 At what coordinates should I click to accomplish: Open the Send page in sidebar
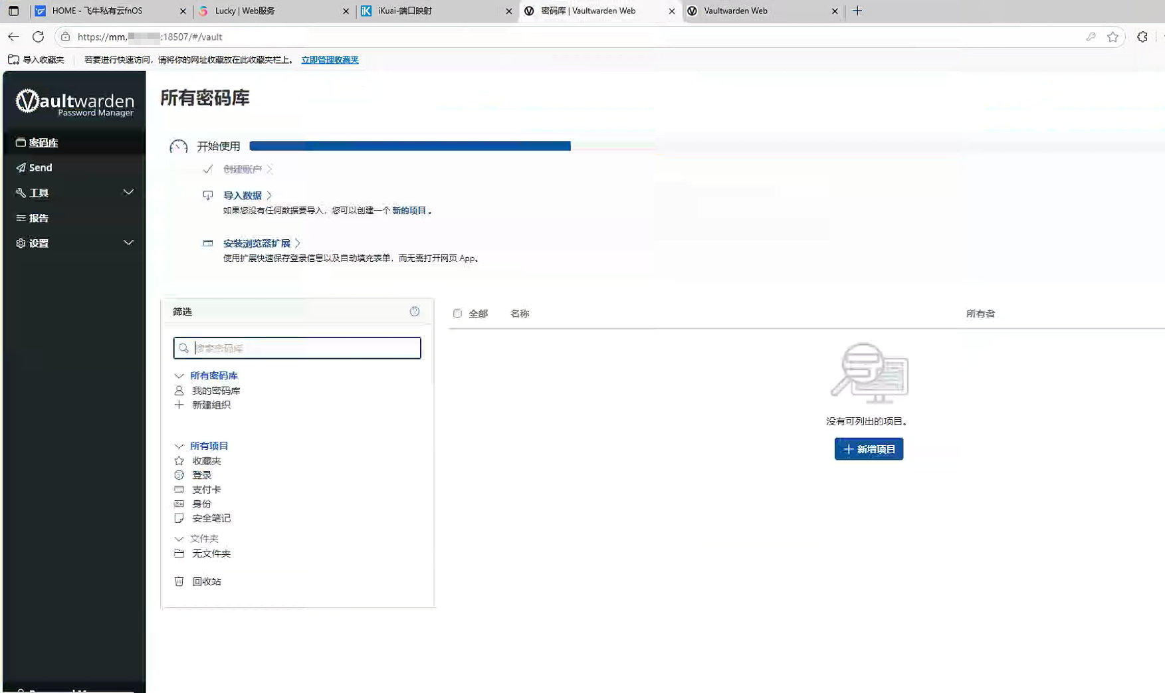(40, 167)
